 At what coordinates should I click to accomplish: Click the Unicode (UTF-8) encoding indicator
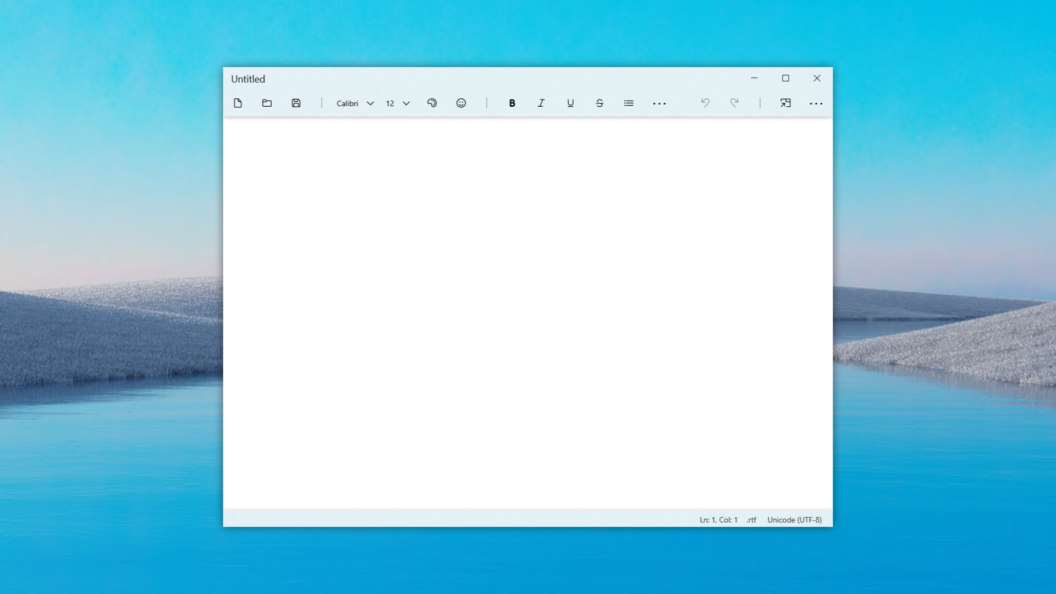coord(794,519)
